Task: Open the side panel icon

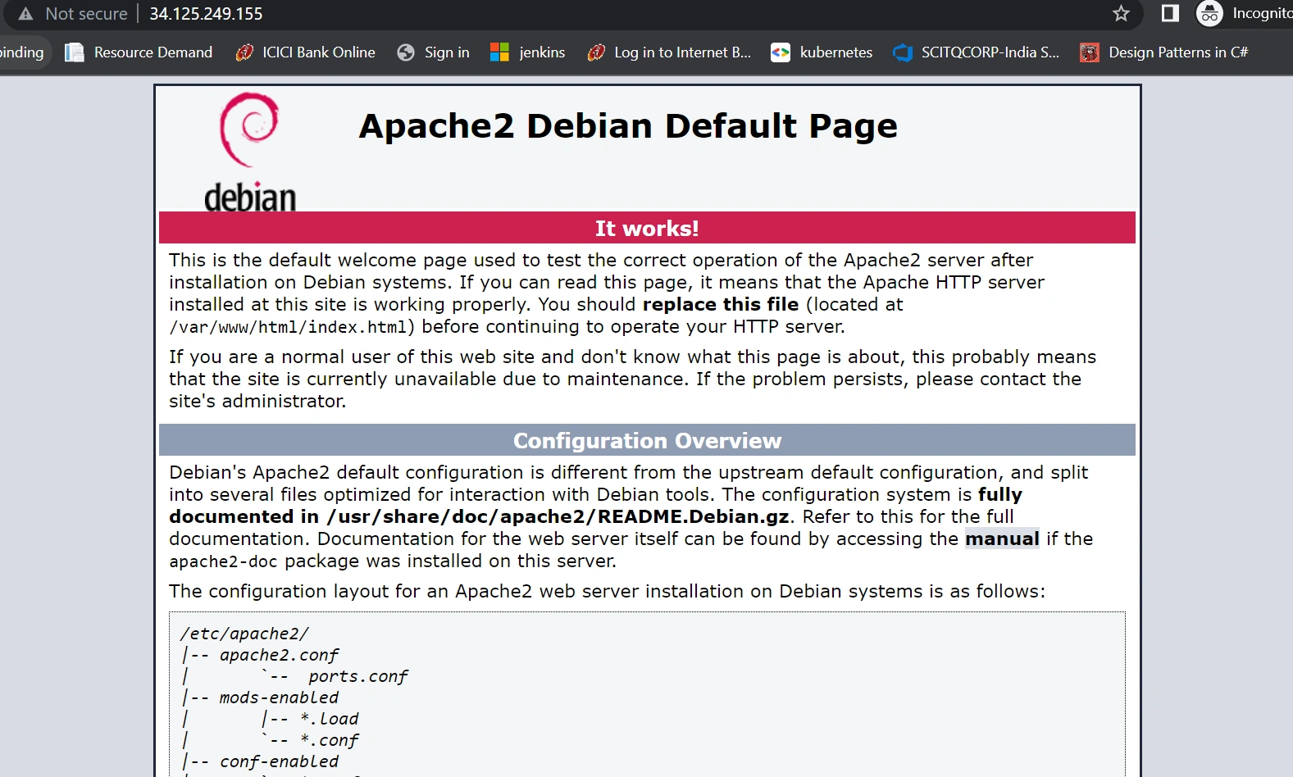Action: pyautogui.click(x=1170, y=13)
